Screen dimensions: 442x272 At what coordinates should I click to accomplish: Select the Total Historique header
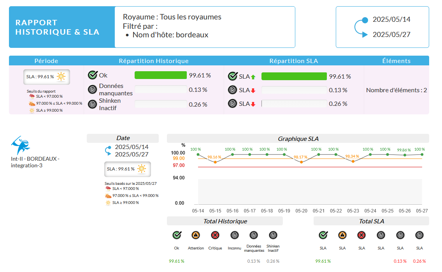[x=225, y=221]
